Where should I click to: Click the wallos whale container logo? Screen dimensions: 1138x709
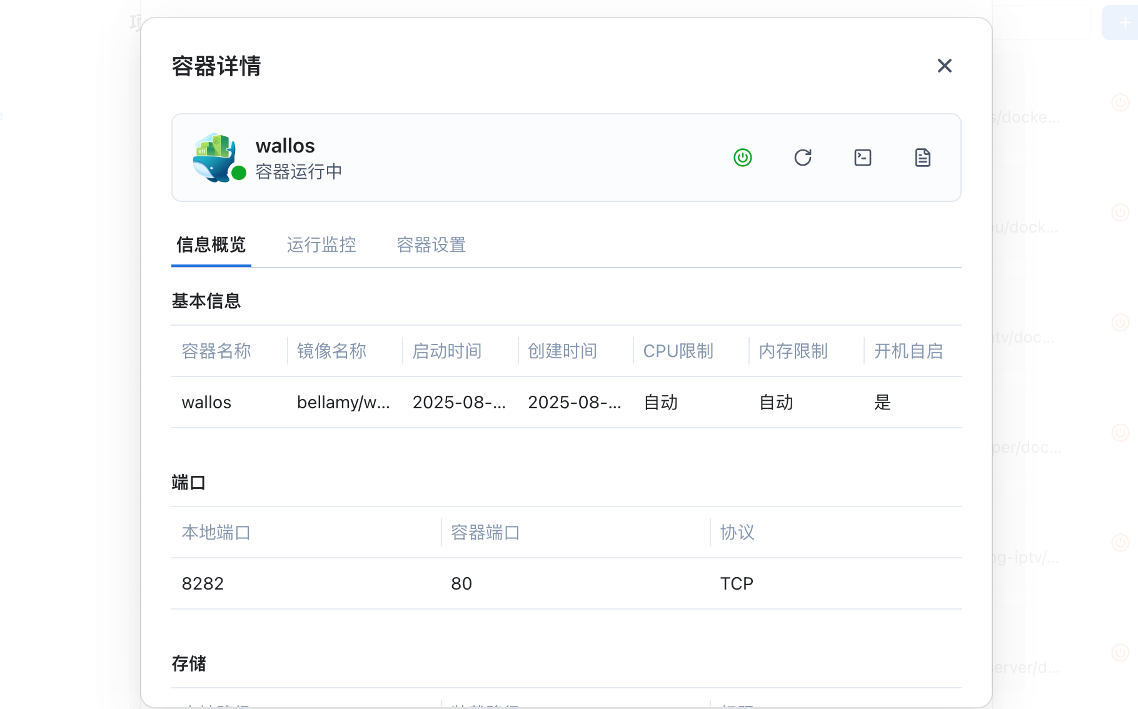pos(214,158)
